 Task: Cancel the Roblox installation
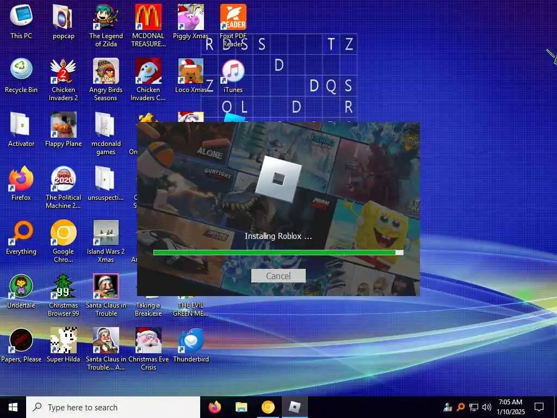(x=278, y=276)
